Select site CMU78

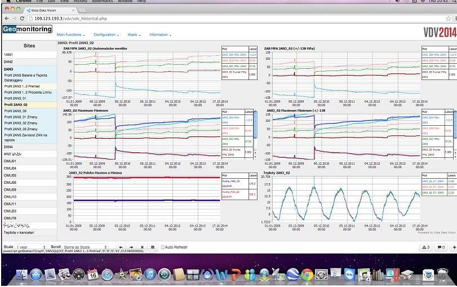pyautogui.click(x=29, y=218)
